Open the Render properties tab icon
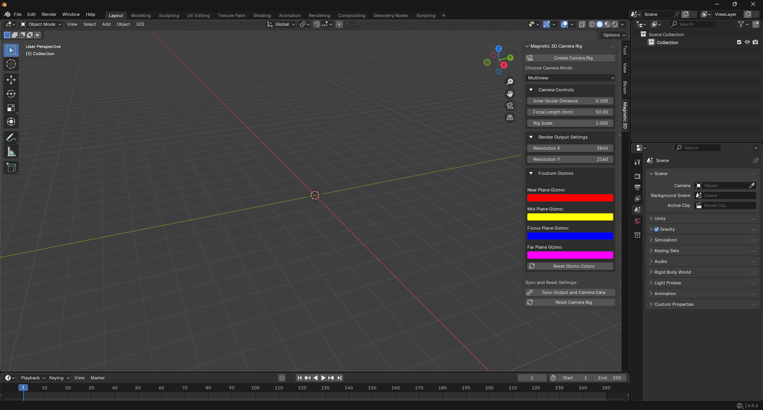Image resolution: width=763 pixels, height=410 pixels. [637, 176]
